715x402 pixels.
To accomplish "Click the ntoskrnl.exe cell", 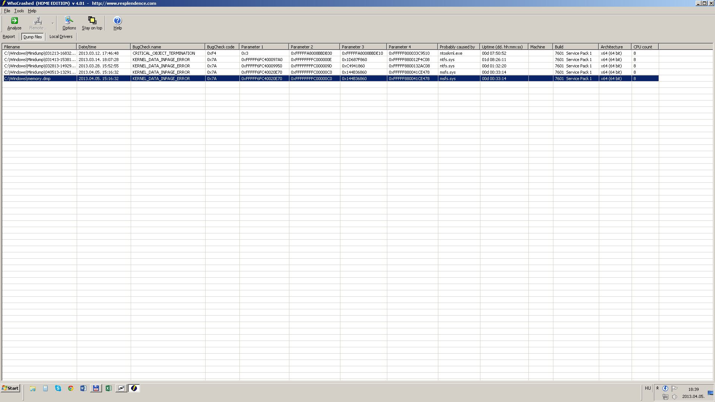I will tap(459, 53).
